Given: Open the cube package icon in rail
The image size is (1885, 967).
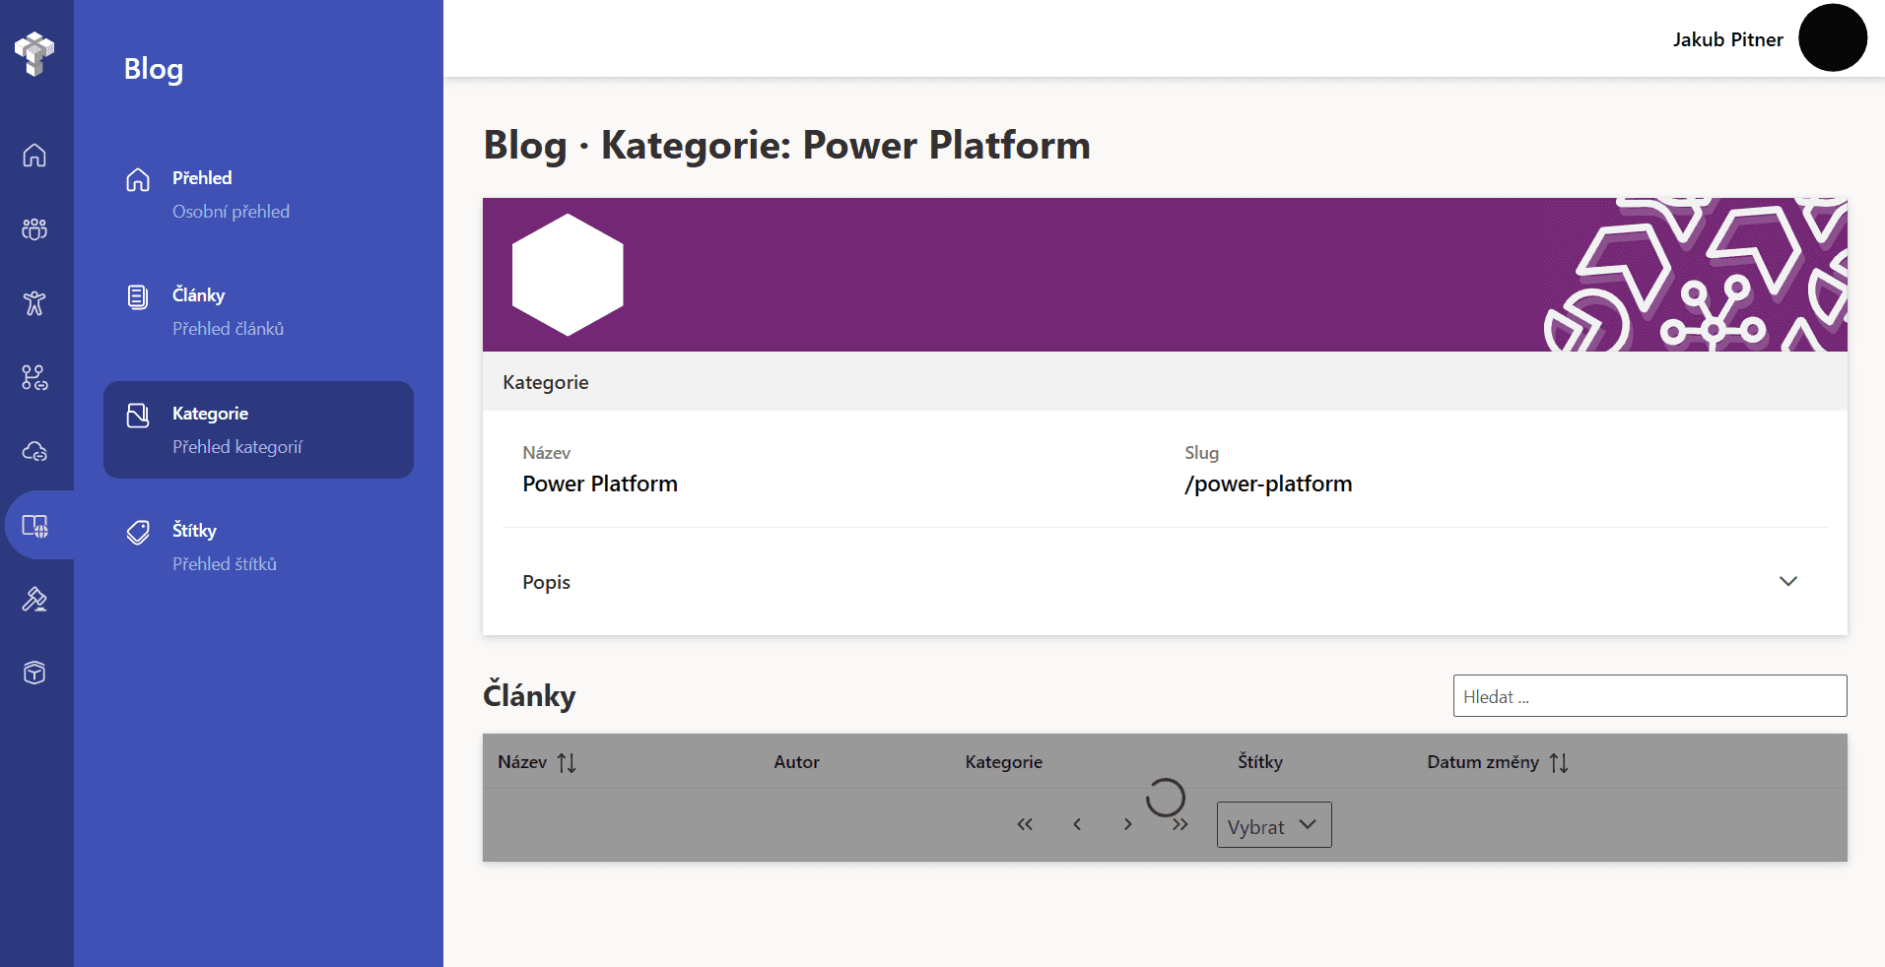Looking at the screenshot, I should 34,673.
